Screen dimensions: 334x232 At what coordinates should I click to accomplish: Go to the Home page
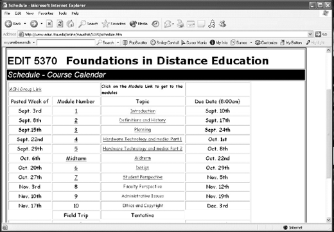(71, 24)
